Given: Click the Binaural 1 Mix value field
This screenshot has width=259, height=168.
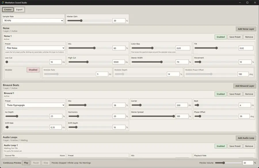Looking at the screenshot, I should [x=119, y=105].
